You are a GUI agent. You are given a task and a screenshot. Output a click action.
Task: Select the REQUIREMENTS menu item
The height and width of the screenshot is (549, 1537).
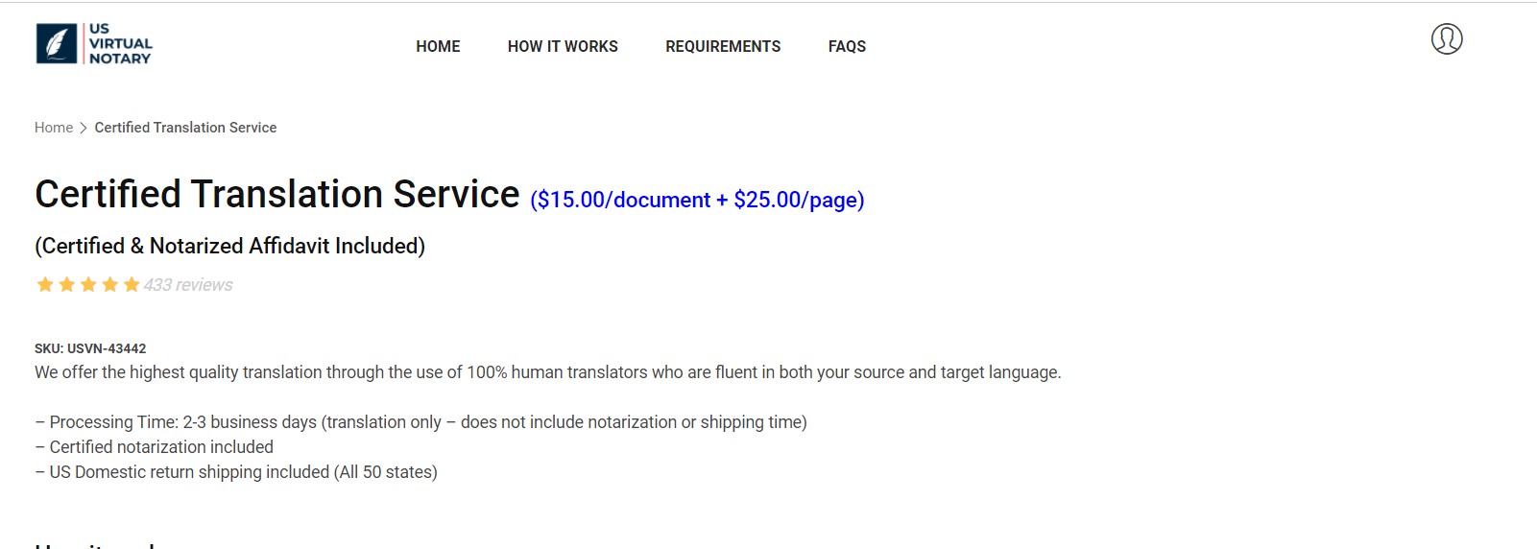pos(723,46)
